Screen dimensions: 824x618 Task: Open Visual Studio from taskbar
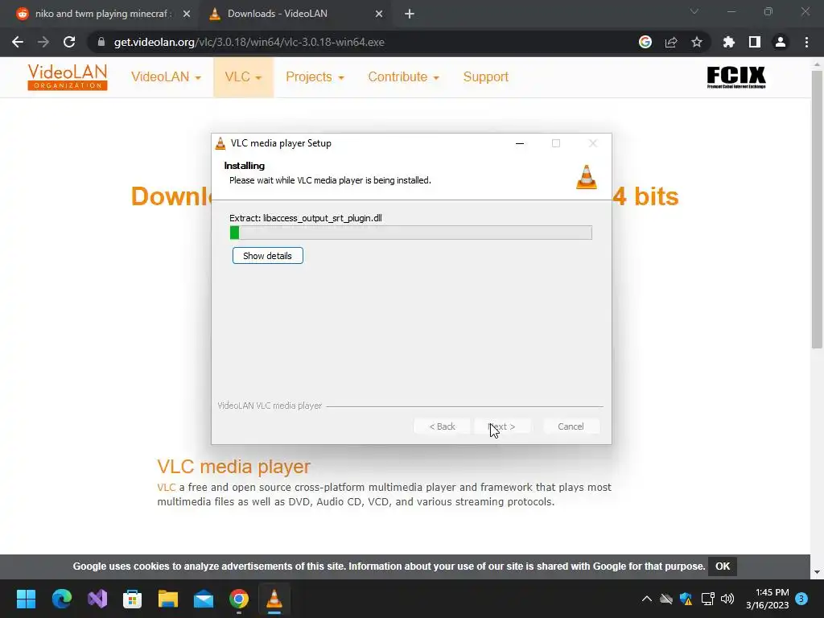tap(97, 599)
